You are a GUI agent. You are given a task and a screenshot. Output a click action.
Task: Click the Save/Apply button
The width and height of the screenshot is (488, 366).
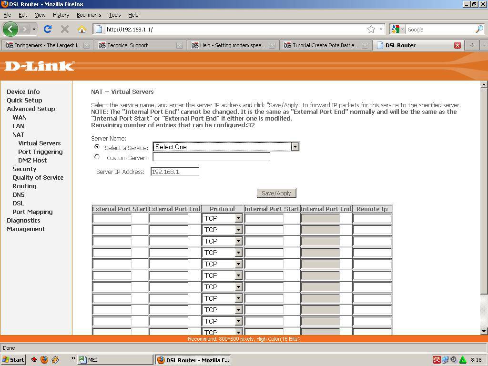coord(276,193)
